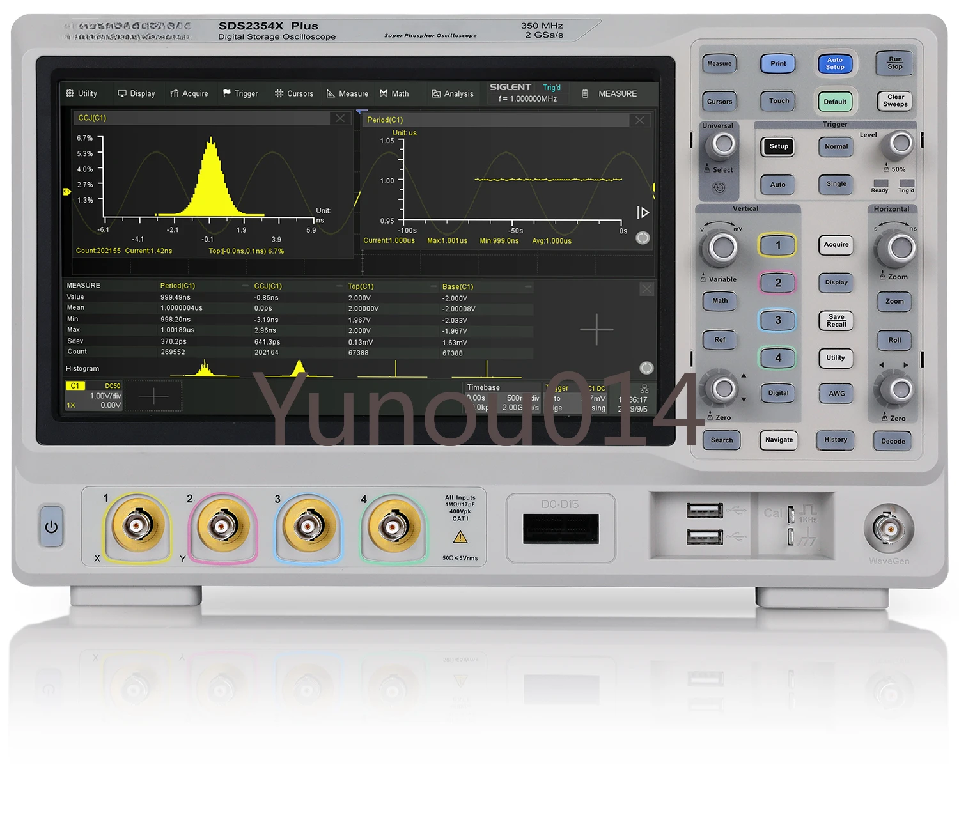Push the Navigate button

pos(779,440)
